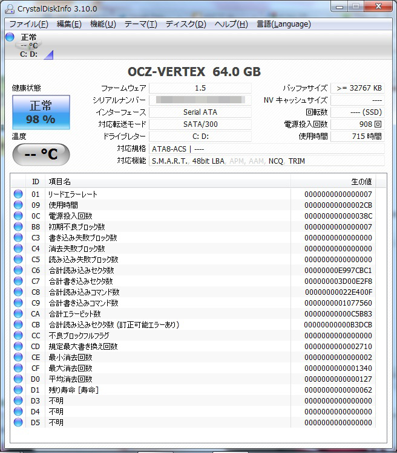The width and height of the screenshot is (397, 453).
Task: Click the 正常 98 % health status button
Action: pyautogui.click(x=41, y=112)
